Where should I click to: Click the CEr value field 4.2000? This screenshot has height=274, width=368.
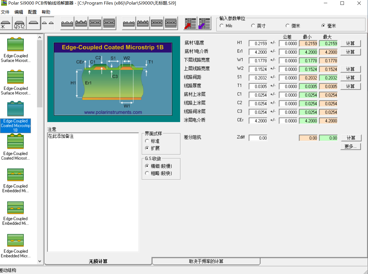[258, 121]
